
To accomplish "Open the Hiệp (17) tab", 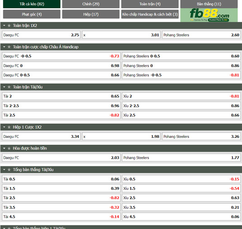I will [x=91, y=14].
